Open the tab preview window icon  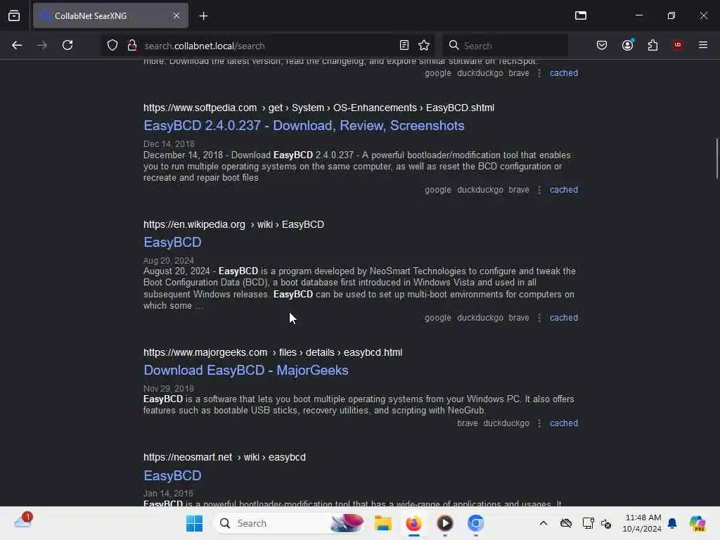[x=580, y=15]
